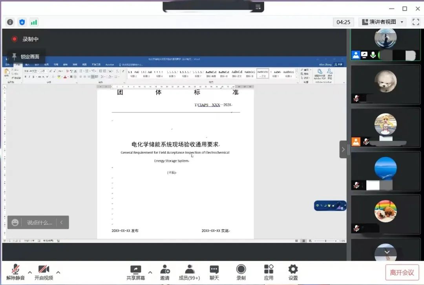
Task: Open the settings (设置) gear
Action: [x=293, y=272]
